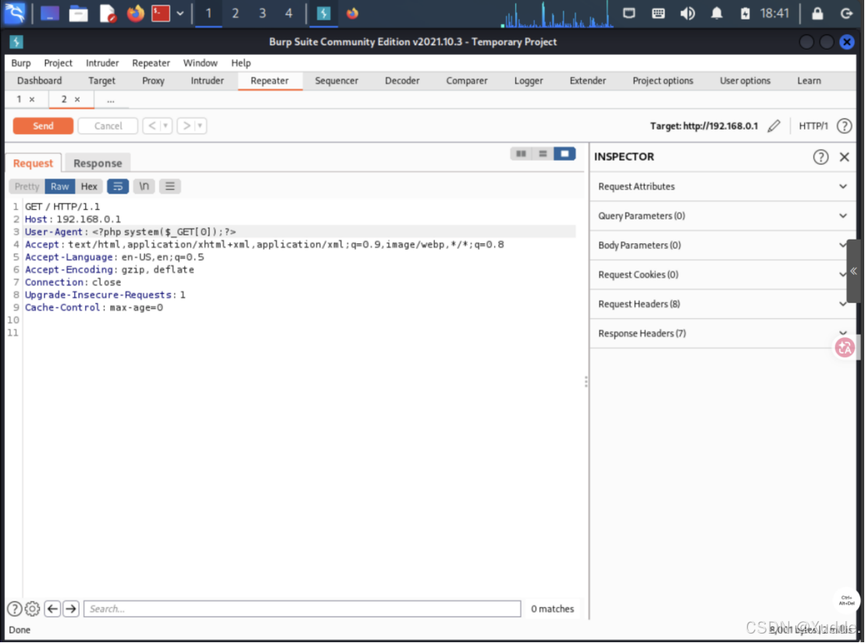865x643 pixels.
Task: Switch message view to Pretty
Action: coord(27,187)
